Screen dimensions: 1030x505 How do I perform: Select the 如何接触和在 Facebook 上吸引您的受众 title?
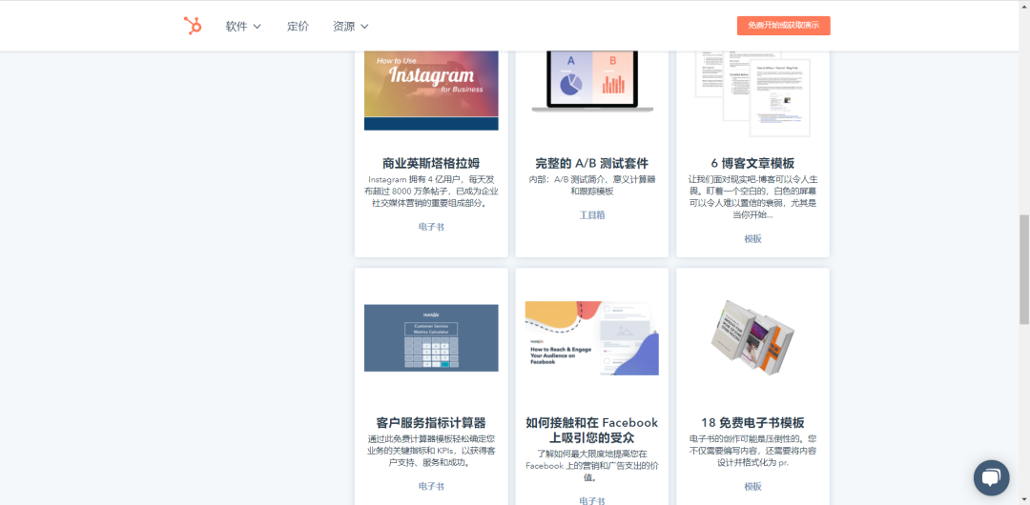[592, 430]
